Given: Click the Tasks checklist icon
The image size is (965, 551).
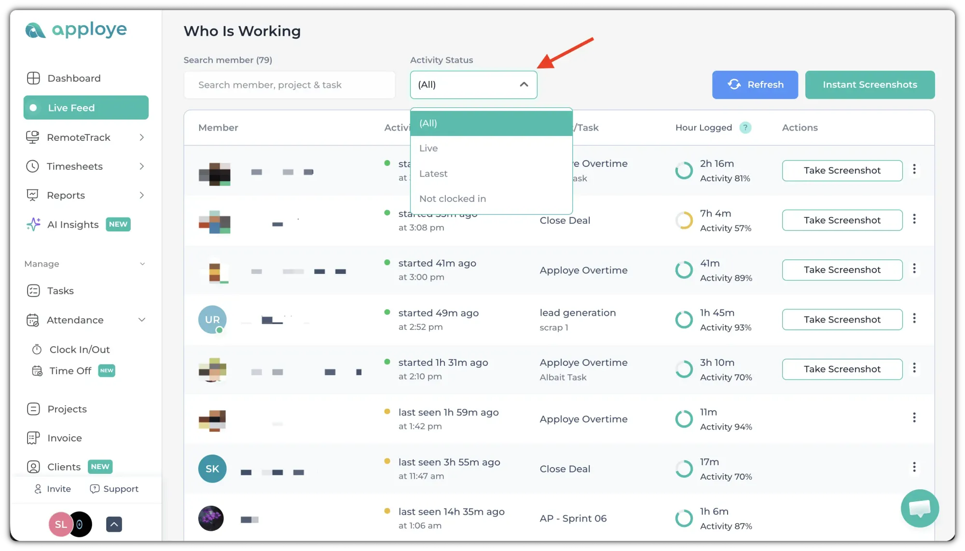Looking at the screenshot, I should 33,291.
